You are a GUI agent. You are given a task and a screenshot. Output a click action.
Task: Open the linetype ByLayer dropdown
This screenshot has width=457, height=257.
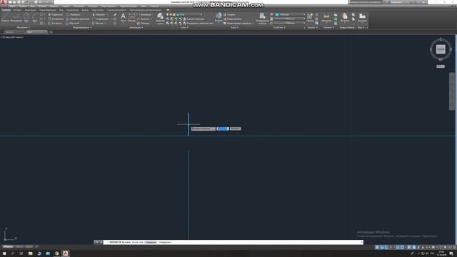pyautogui.click(x=290, y=23)
